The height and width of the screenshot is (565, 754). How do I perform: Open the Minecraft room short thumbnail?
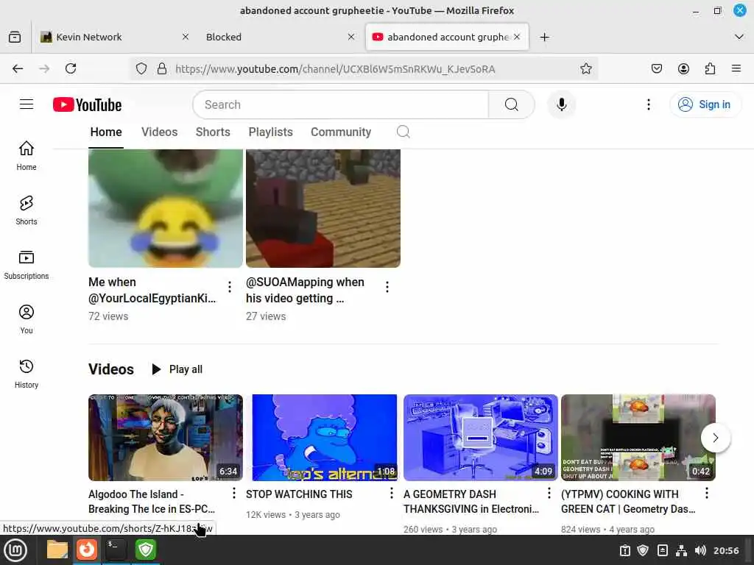tap(323, 208)
